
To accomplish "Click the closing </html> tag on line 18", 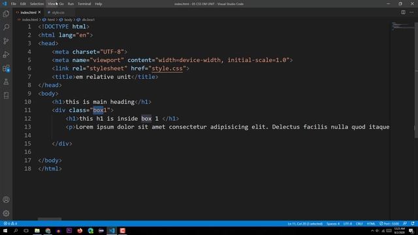I will (50, 168).
